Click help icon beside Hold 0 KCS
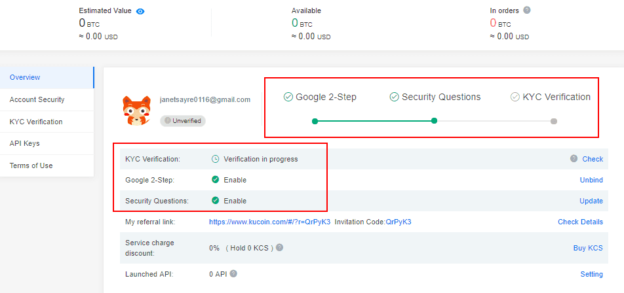The image size is (624, 293). (279, 248)
